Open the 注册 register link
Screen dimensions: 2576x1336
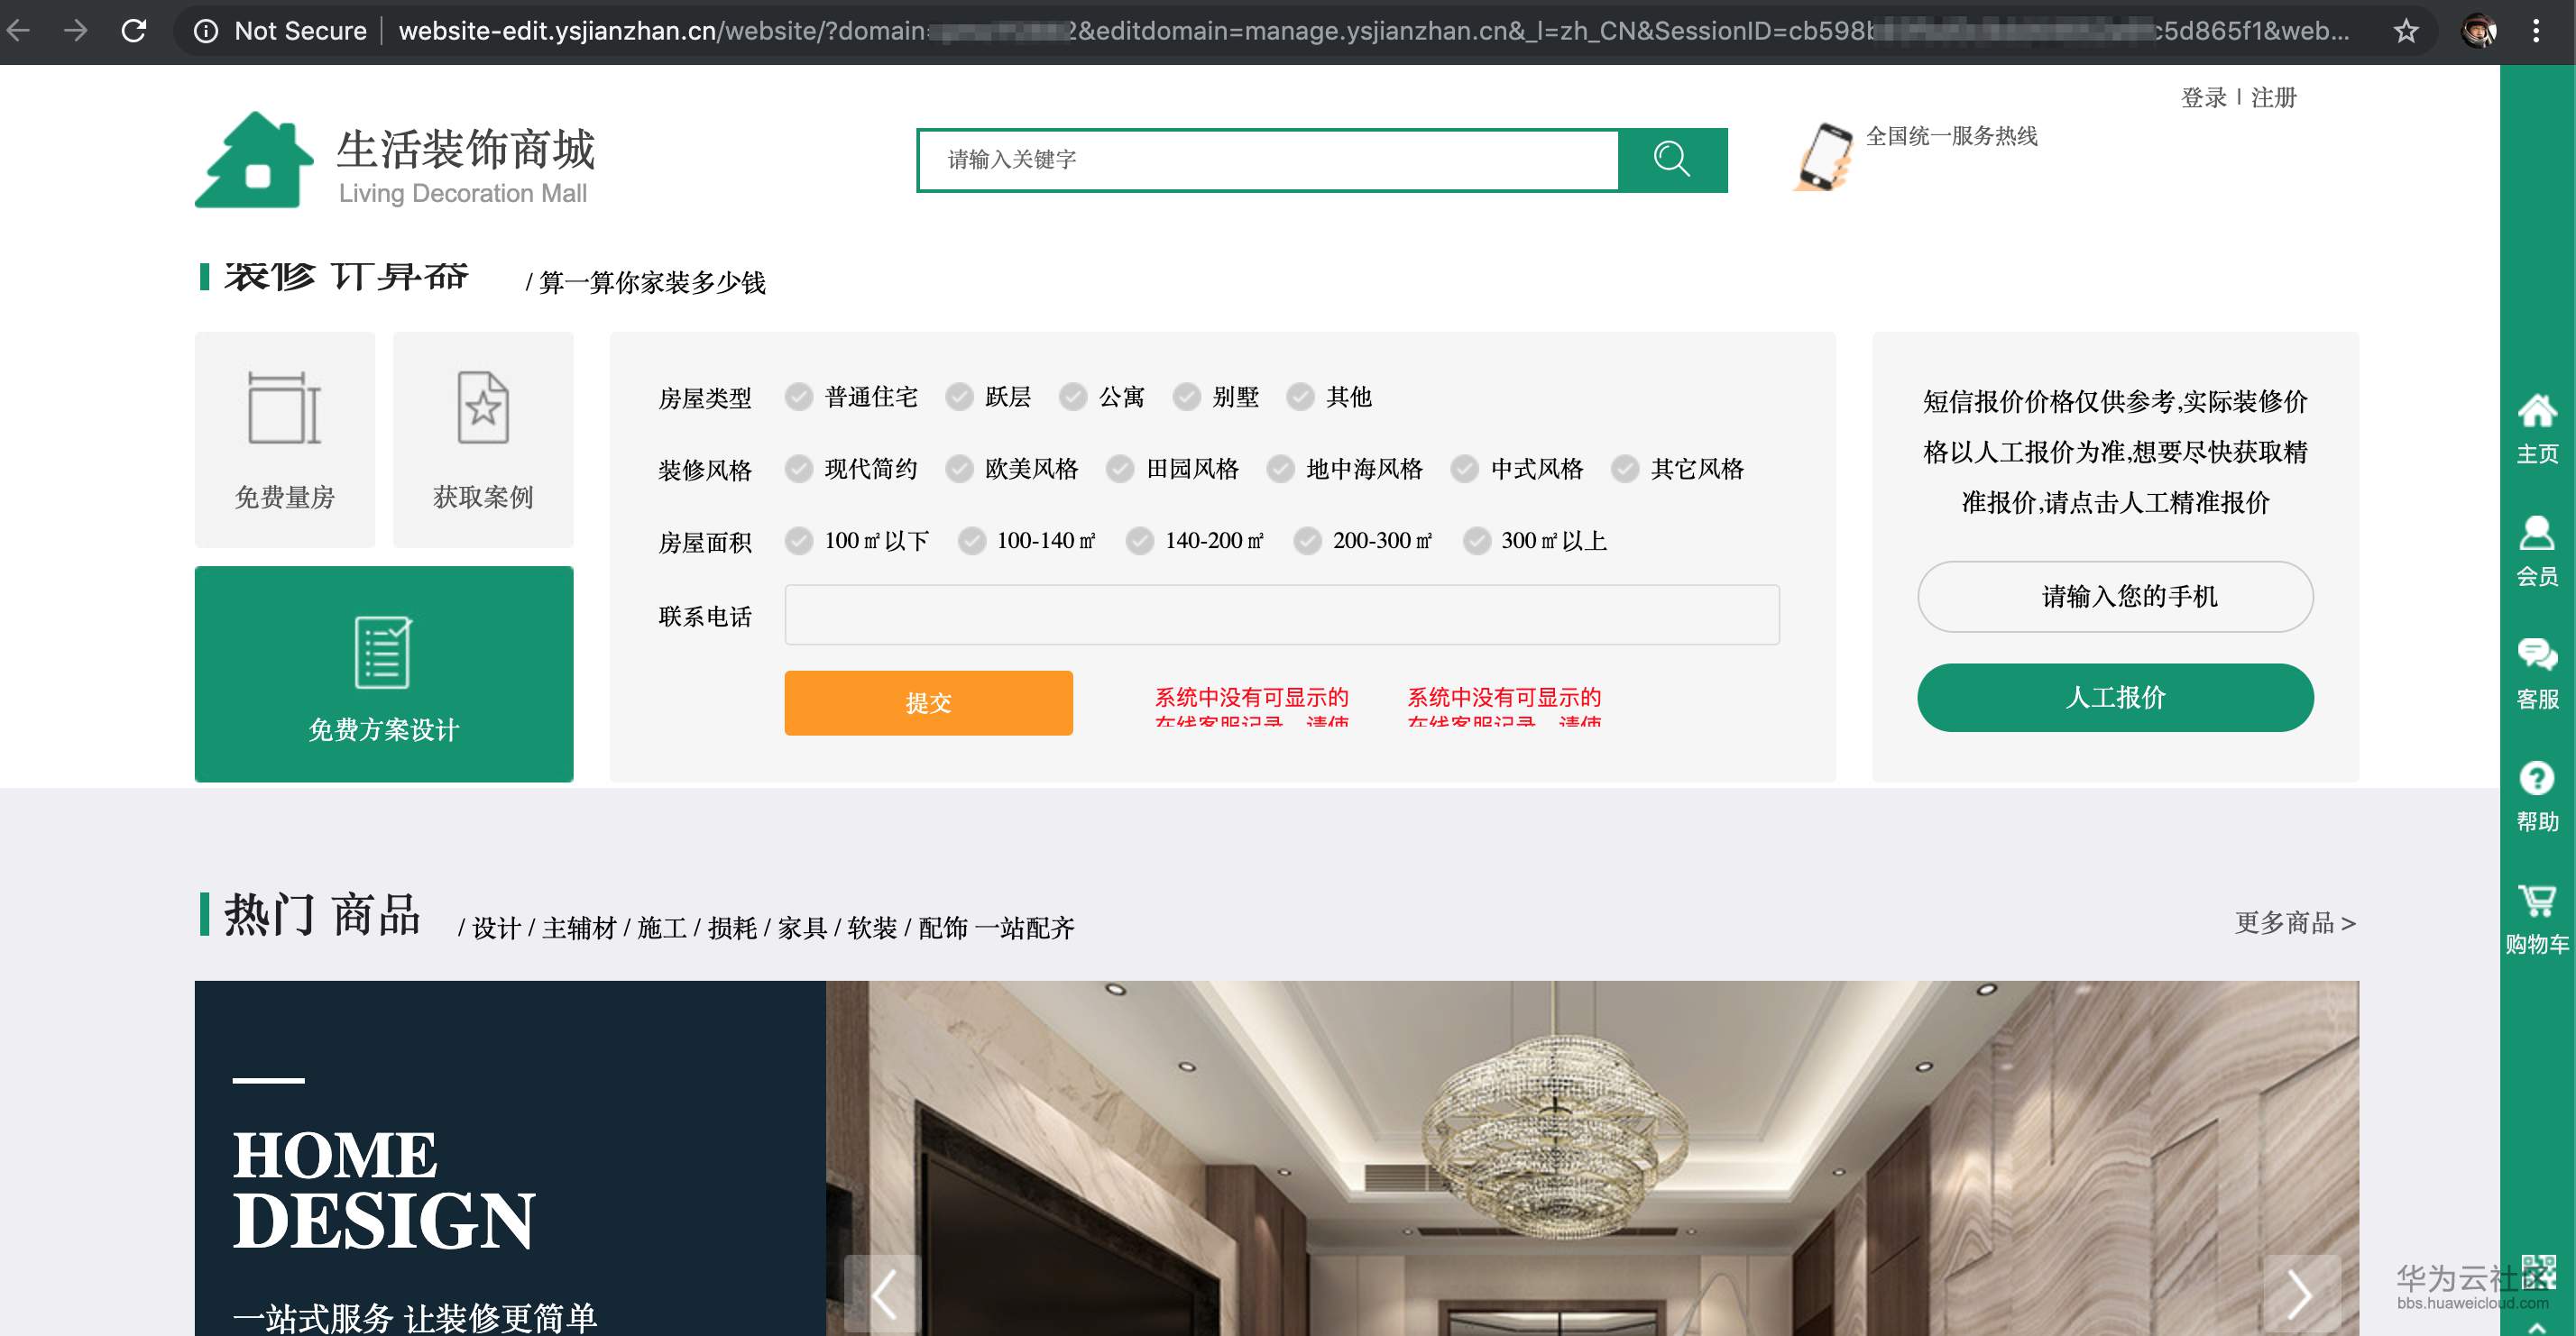(x=2273, y=98)
